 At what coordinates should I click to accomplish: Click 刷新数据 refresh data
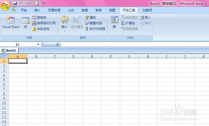pyautogui.click(x=129, y=29)
